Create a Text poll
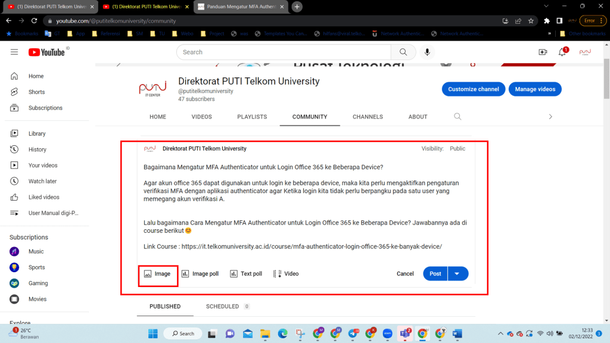610x343 pixels. (x=246, y=274)
